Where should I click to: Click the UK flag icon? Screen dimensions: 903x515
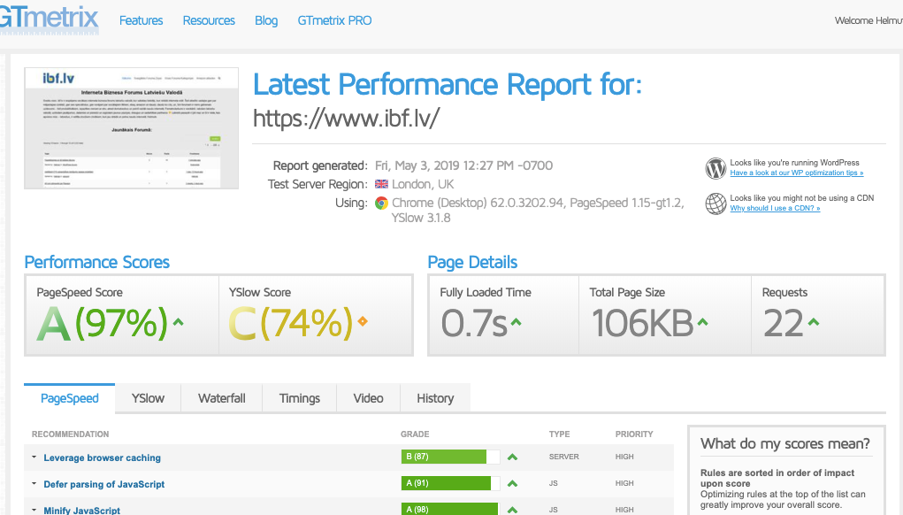[381, 184]
